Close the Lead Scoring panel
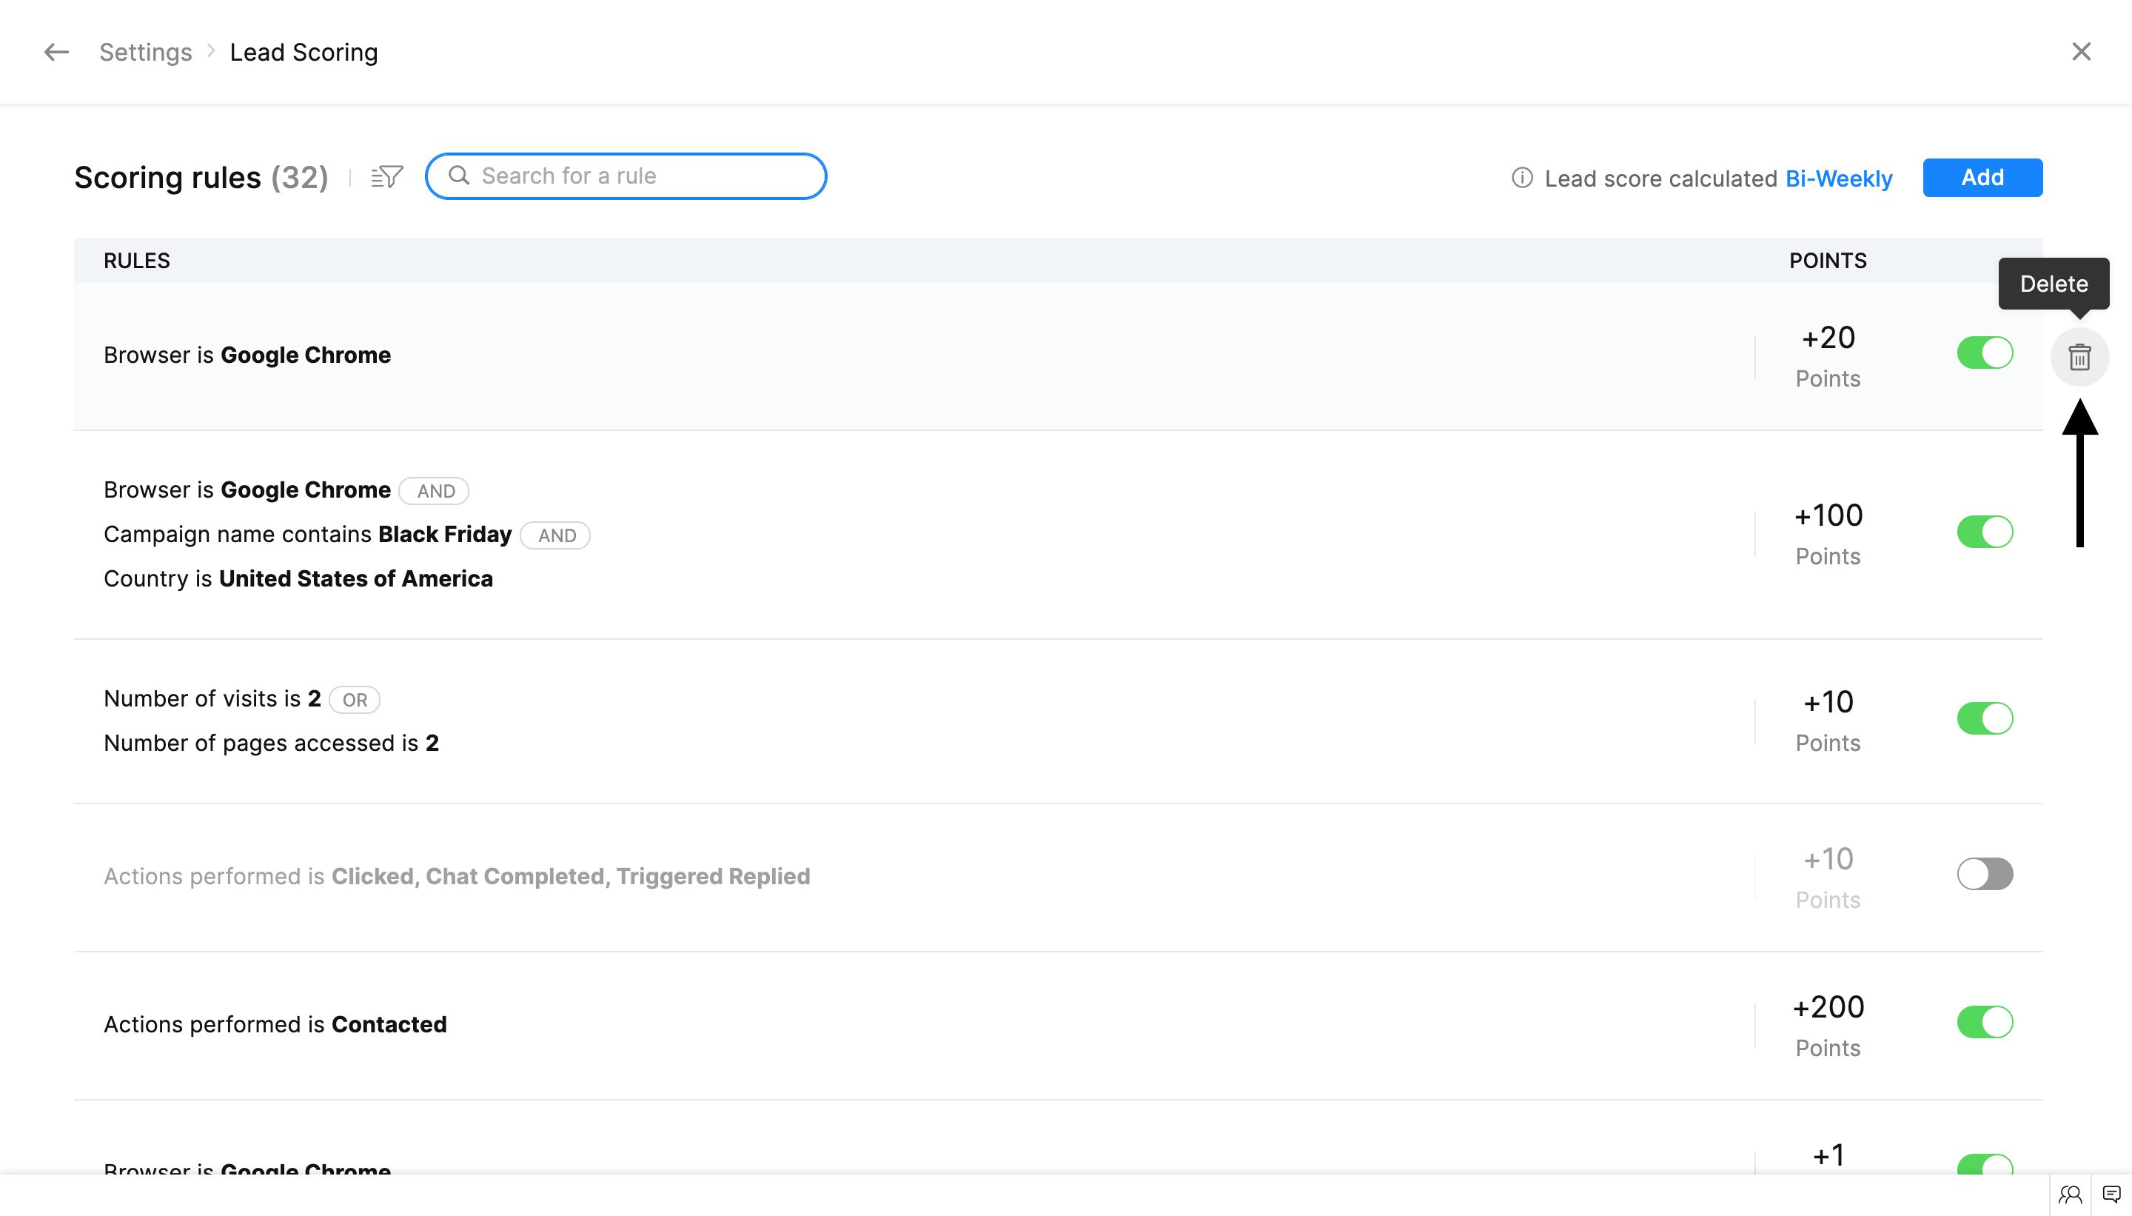The image size is (2132, 1216). point(2080,52)
